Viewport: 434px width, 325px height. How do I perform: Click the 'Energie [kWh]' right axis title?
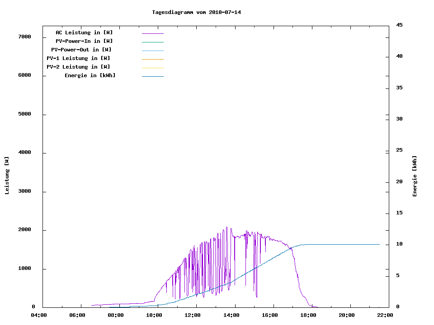point(415,176)
